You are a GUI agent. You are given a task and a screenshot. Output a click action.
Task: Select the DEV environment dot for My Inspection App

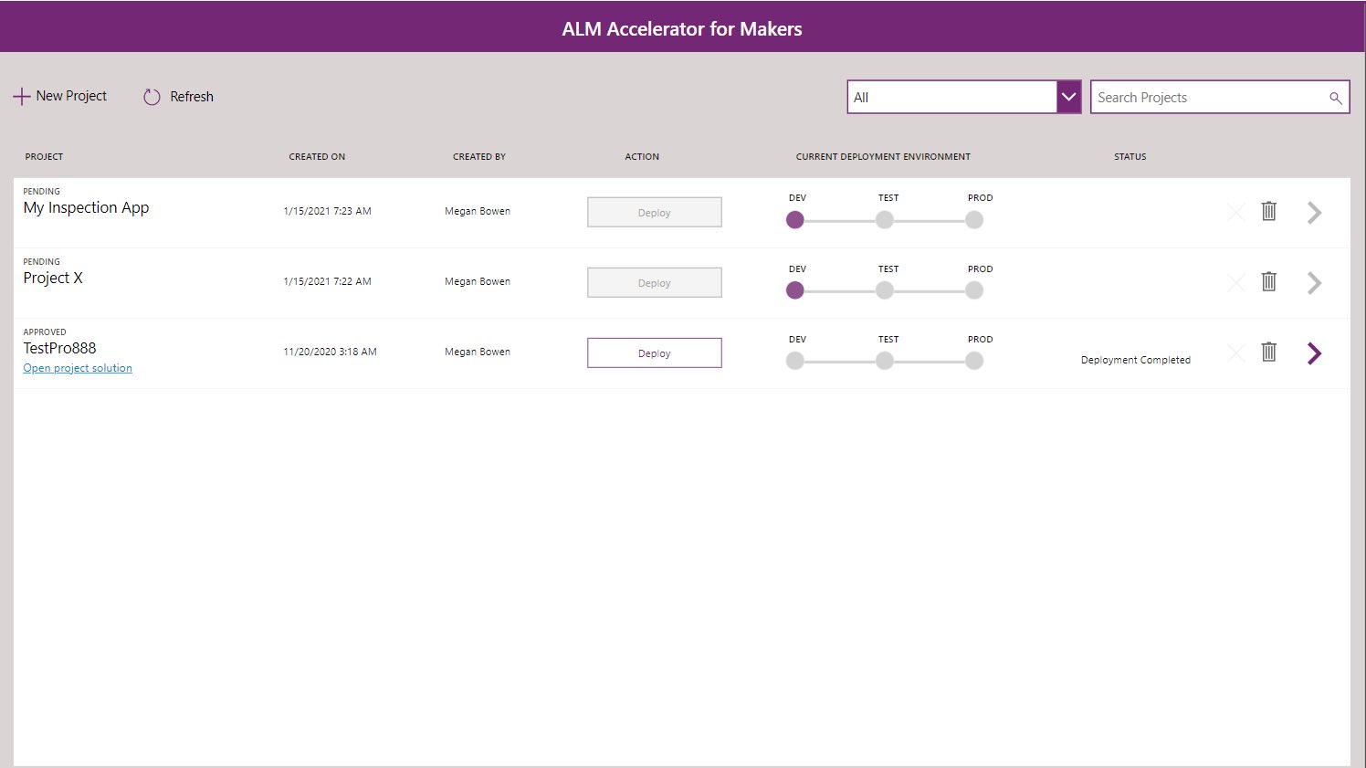coord(795,220)
